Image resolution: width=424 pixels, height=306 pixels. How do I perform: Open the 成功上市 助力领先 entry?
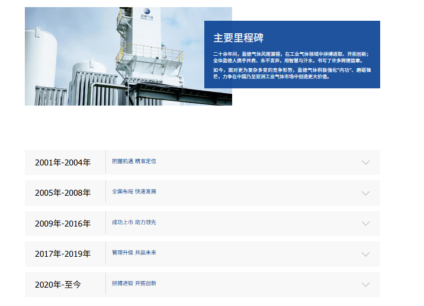click(x=134, y=222)
